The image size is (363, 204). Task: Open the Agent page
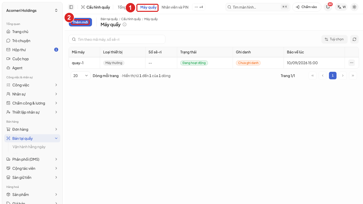point(32,68)
